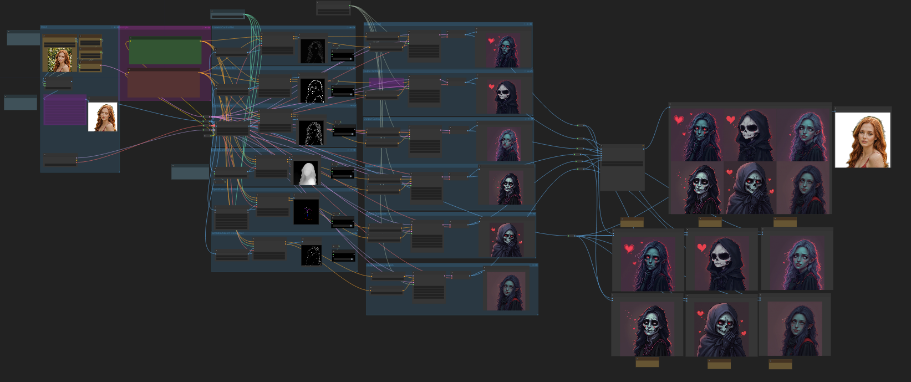911x382 pixels.
Task: Select skull-makeup woman in the six-image grid
Action: point(697,187)
